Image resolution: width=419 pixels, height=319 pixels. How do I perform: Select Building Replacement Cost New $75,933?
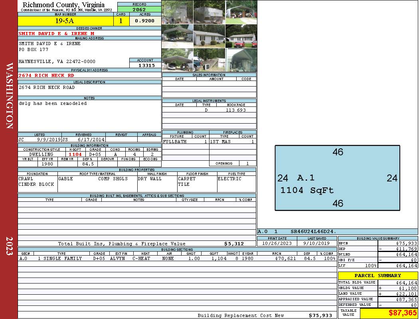pyautogui.click(x=320, y=315)
